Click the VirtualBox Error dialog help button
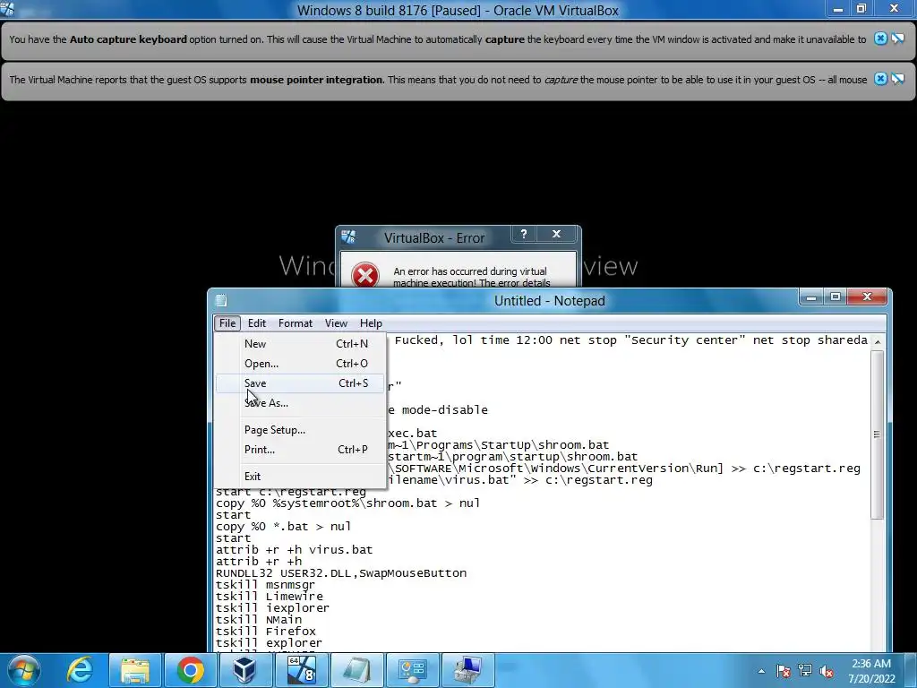 pyautogui.click(x=524, y=235)
